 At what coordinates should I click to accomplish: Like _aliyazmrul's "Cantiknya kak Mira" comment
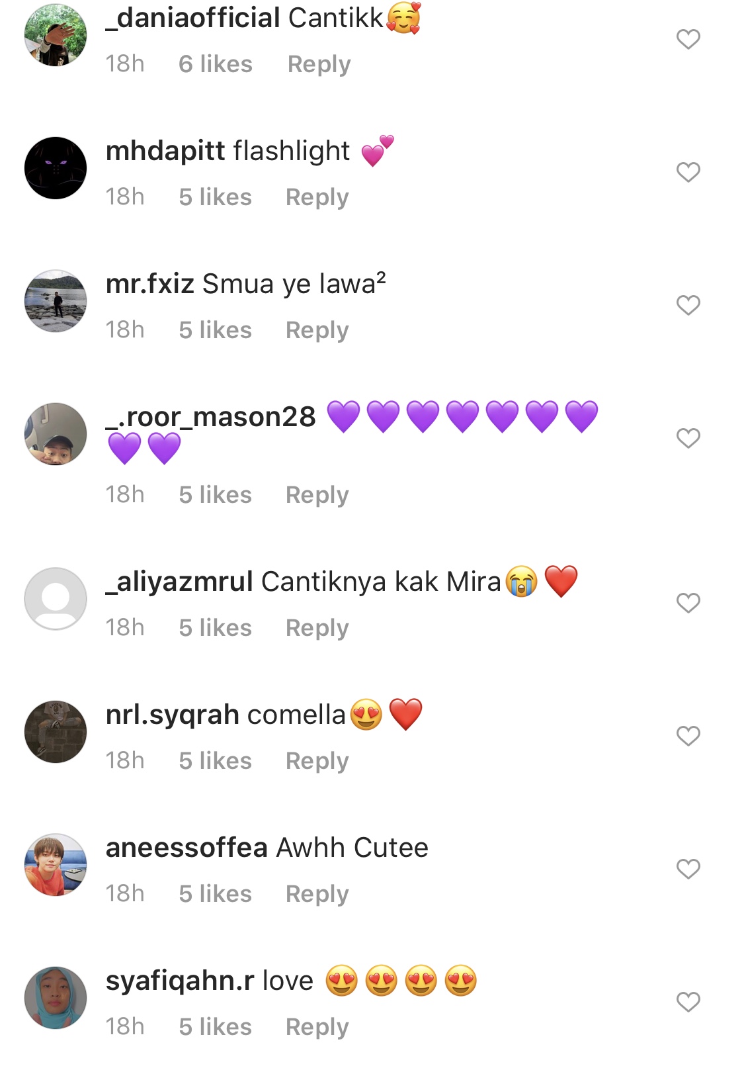[688, 603]
